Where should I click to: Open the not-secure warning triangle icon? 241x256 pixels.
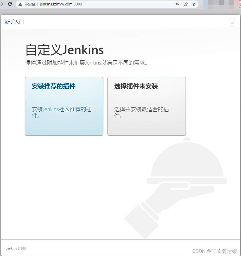pyautogui.click(x=20, y=4)
